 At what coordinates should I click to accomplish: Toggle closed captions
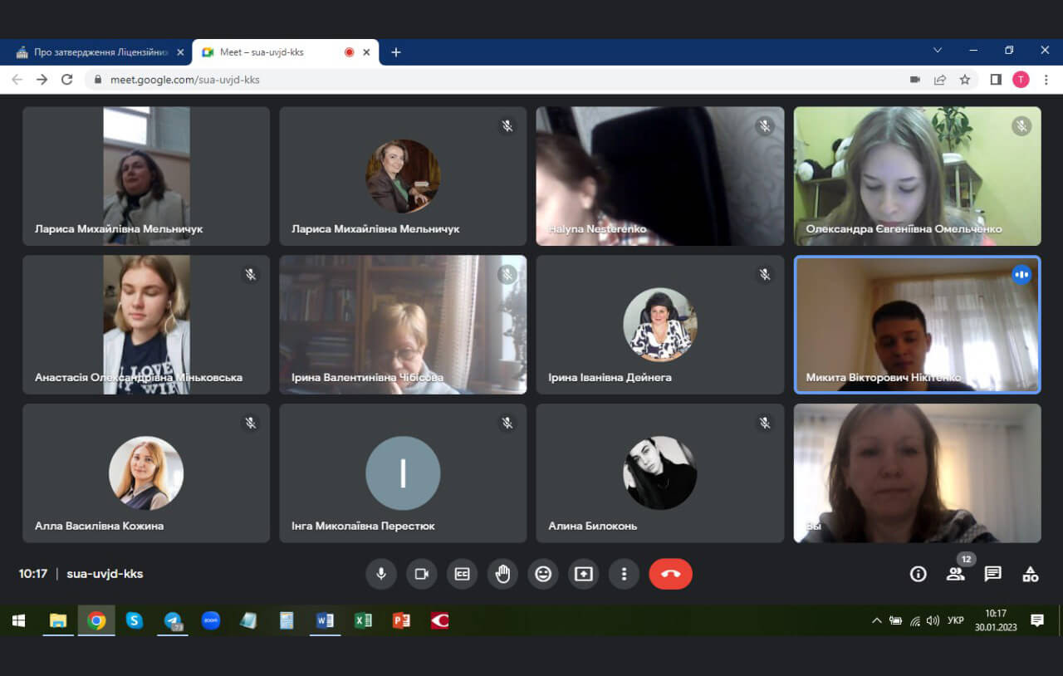coord(462,574)
